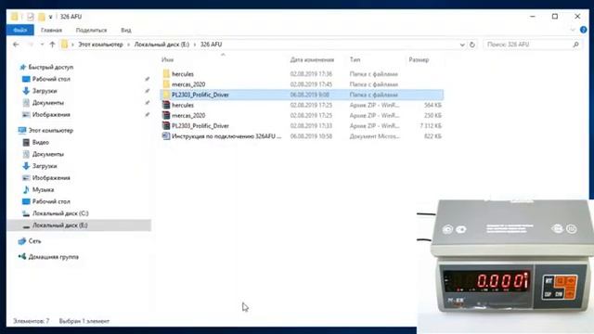Sort by the Размер column header

click(419, 59)
